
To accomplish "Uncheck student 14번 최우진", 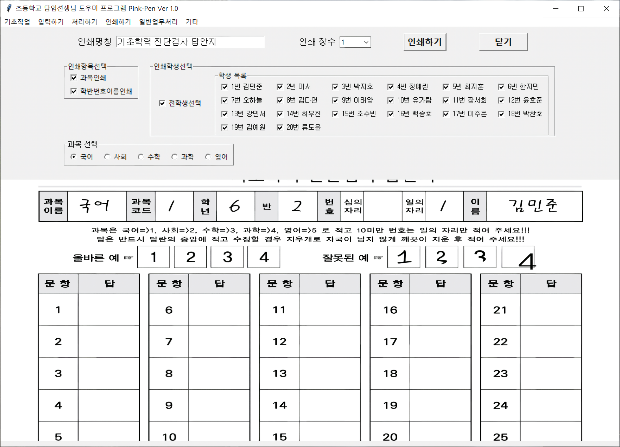I will 280,114.
